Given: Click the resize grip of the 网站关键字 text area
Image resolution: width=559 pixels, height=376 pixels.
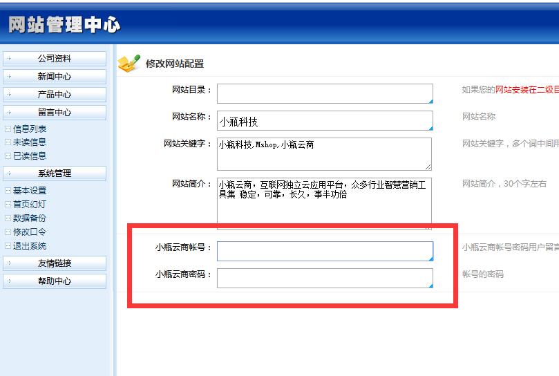Looking at the screenshot, I should click(428, 167).
